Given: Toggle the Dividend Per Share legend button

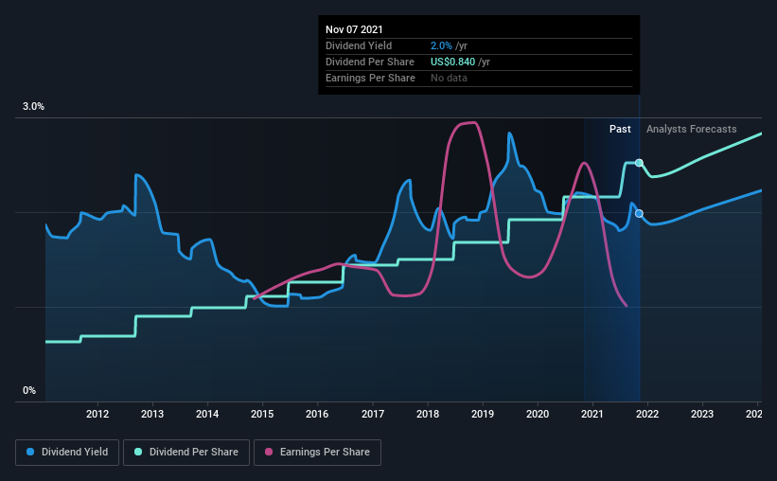Looking at the screenshot, I should click(x=186, y=453).
